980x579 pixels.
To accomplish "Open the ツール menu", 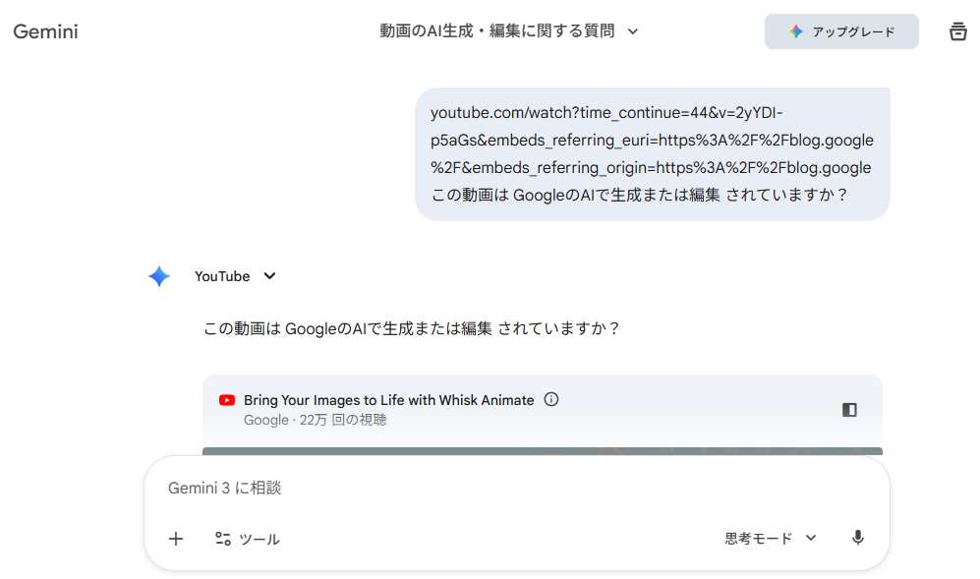I will pos(248,539).
